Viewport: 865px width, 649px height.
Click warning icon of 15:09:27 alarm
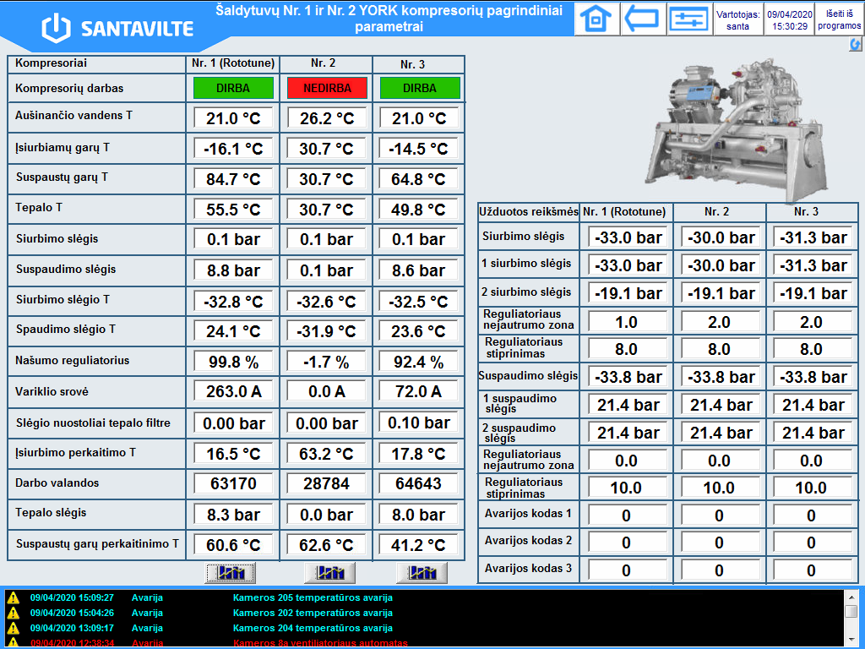13,597
